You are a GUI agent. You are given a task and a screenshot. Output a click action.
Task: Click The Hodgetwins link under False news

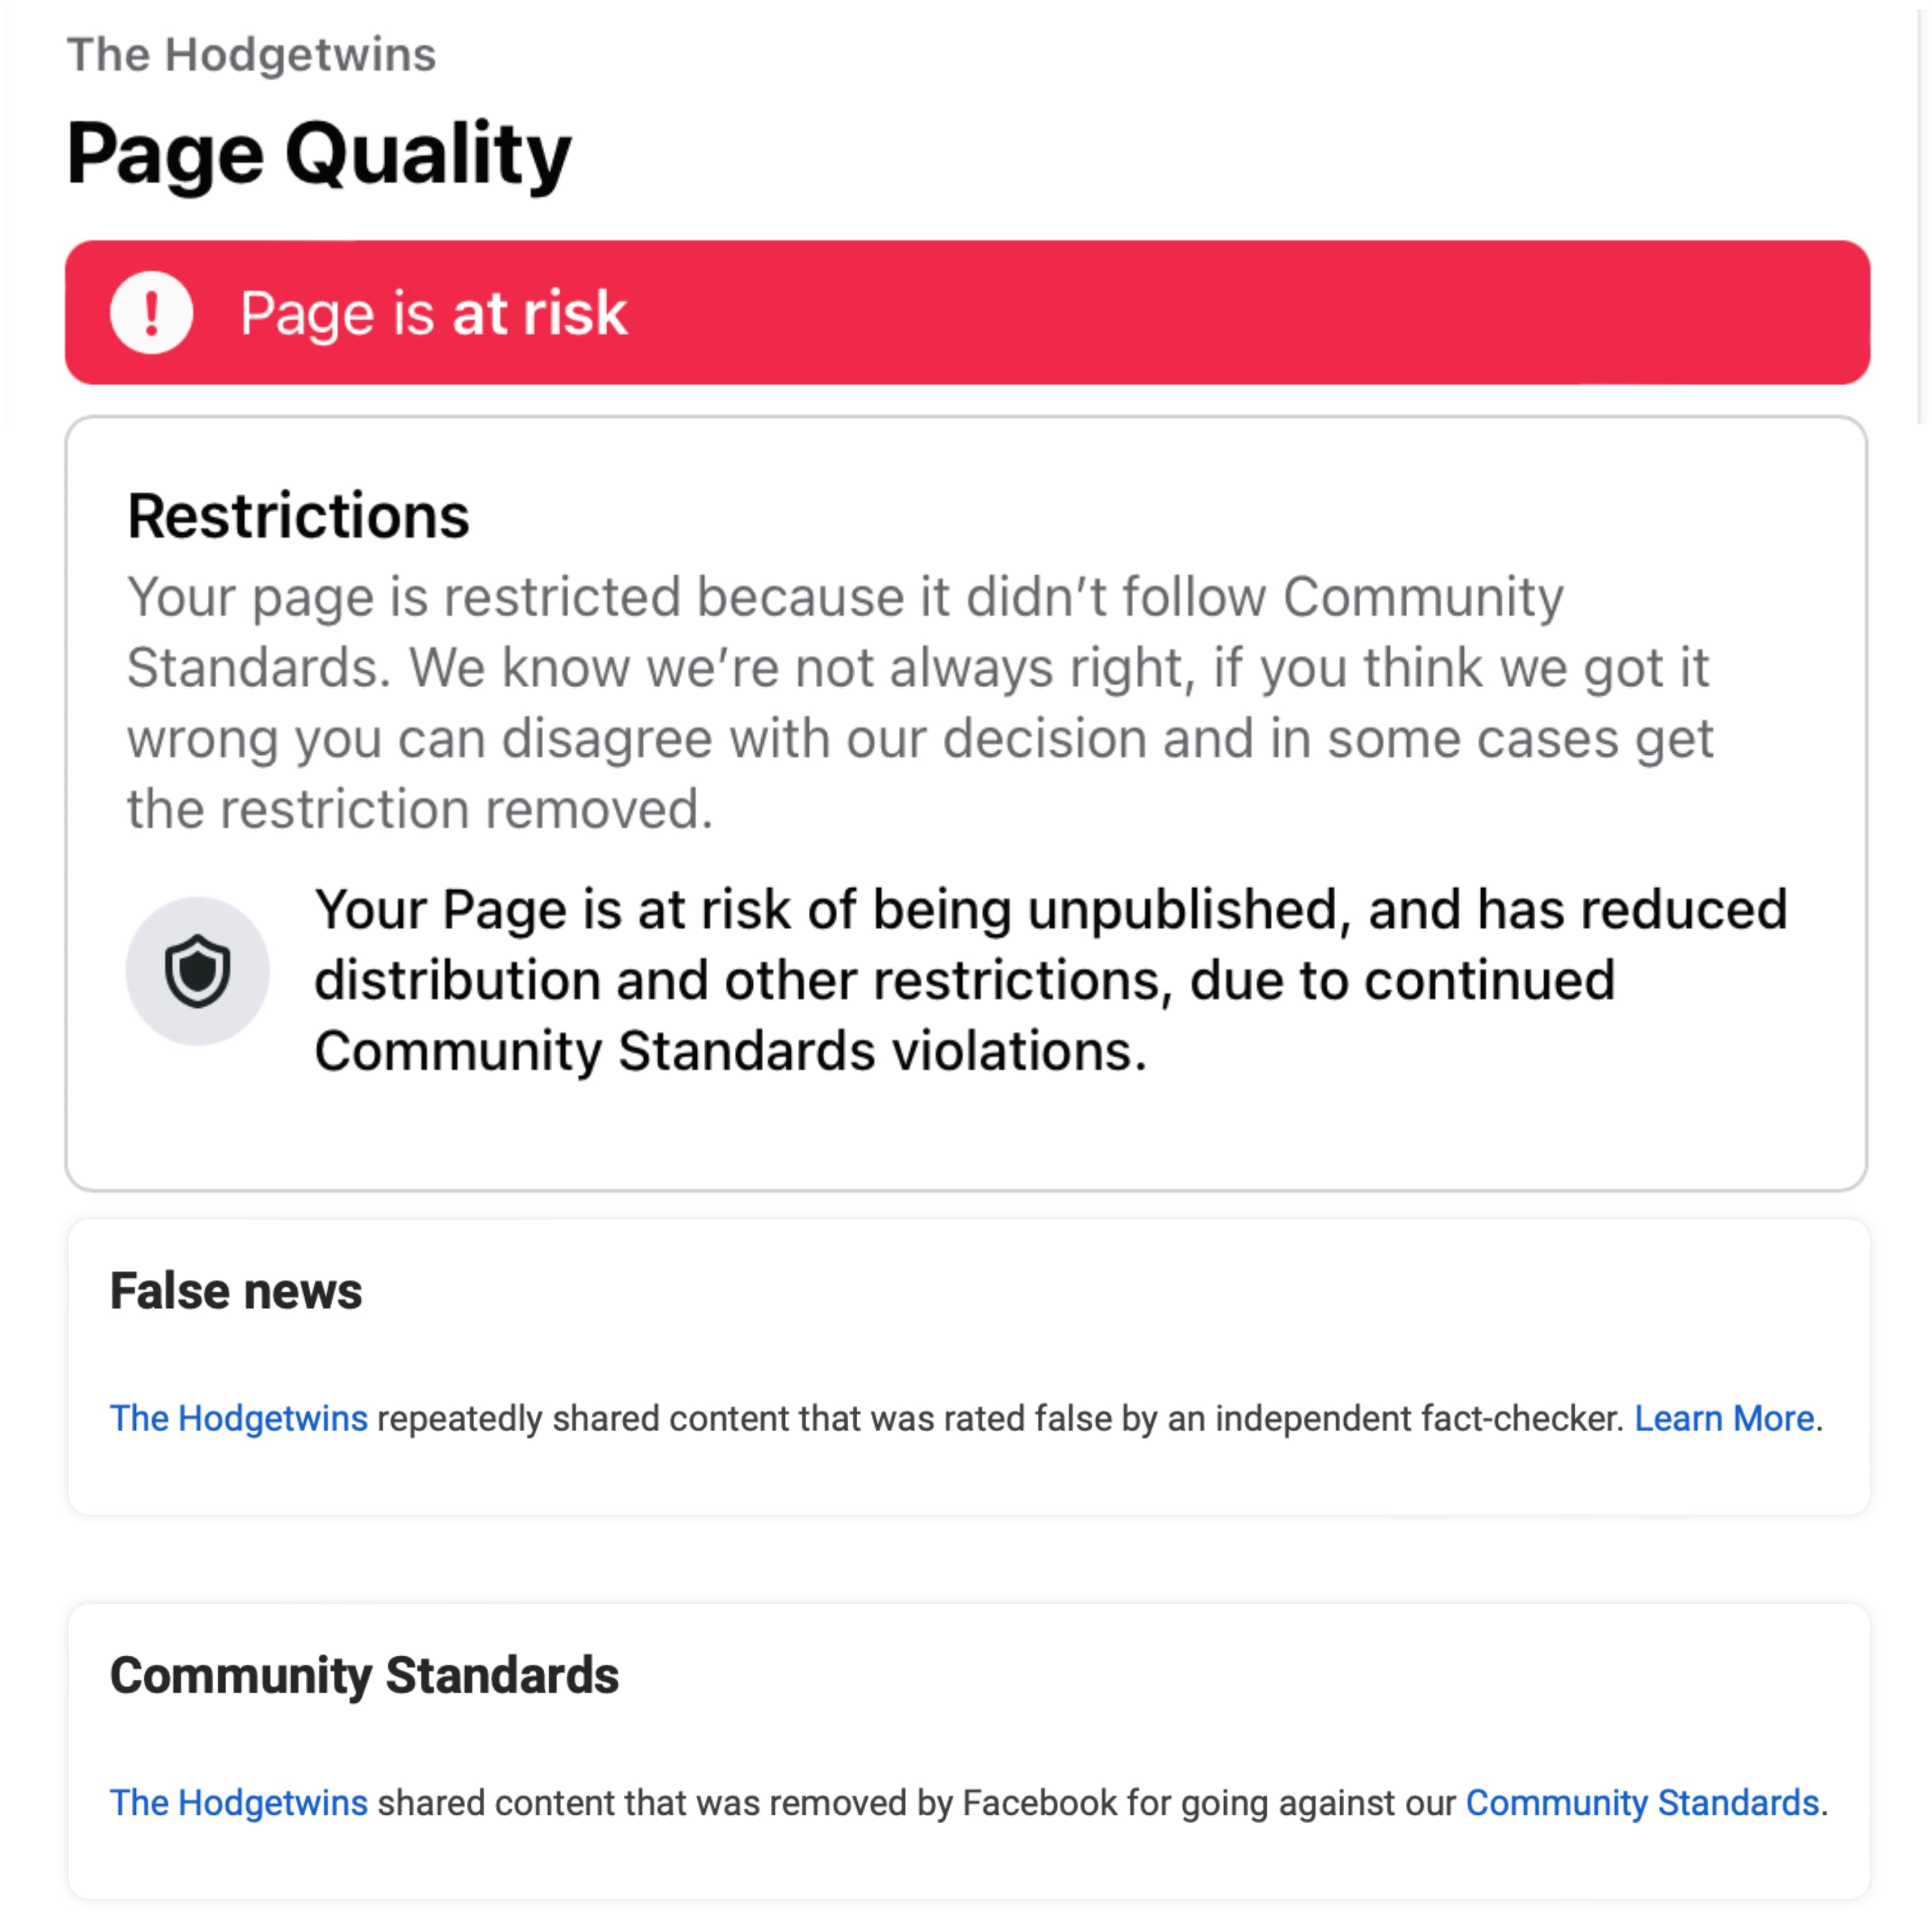(238, 1418)
